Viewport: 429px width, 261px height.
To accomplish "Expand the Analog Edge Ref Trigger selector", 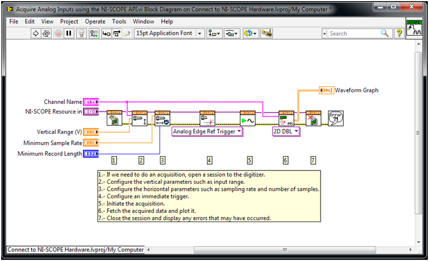I will pyautogui.click(x=208, y=132).
